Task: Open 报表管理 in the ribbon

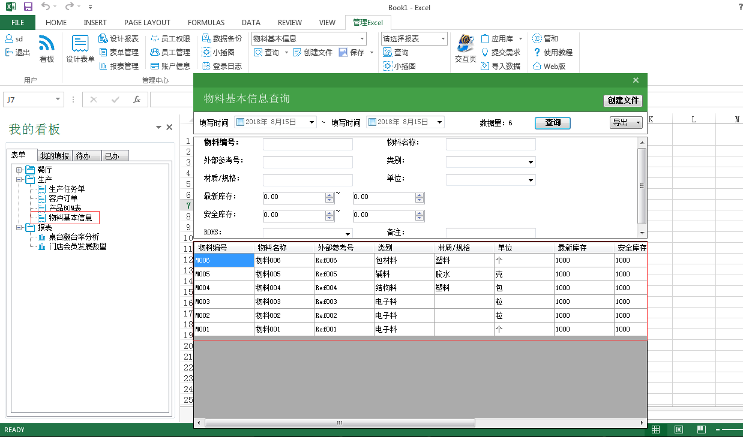Action: (119, 66)
